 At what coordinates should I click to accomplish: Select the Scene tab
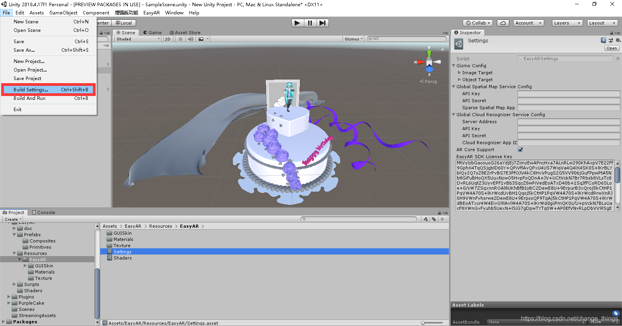tap(126, 33)
